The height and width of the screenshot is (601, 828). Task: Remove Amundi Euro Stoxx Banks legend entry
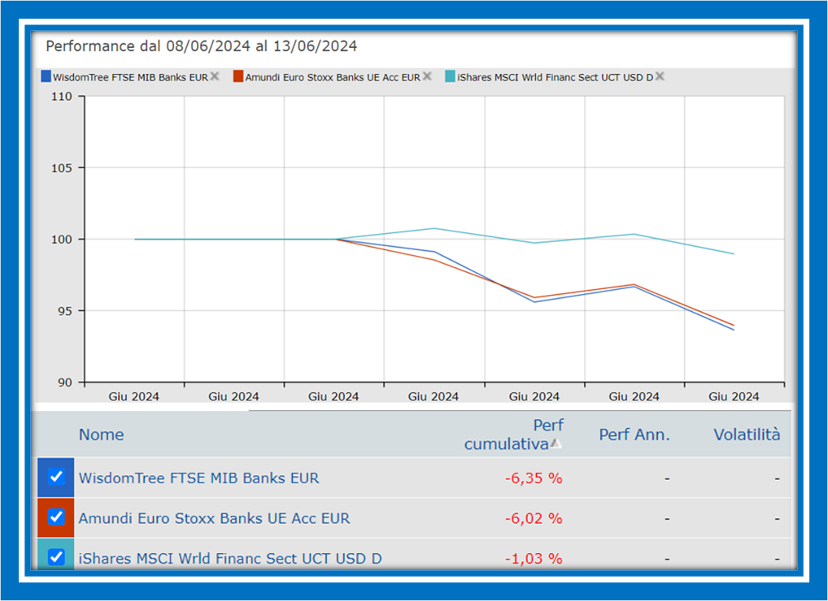pyautogui.click(x=427, y=76)
